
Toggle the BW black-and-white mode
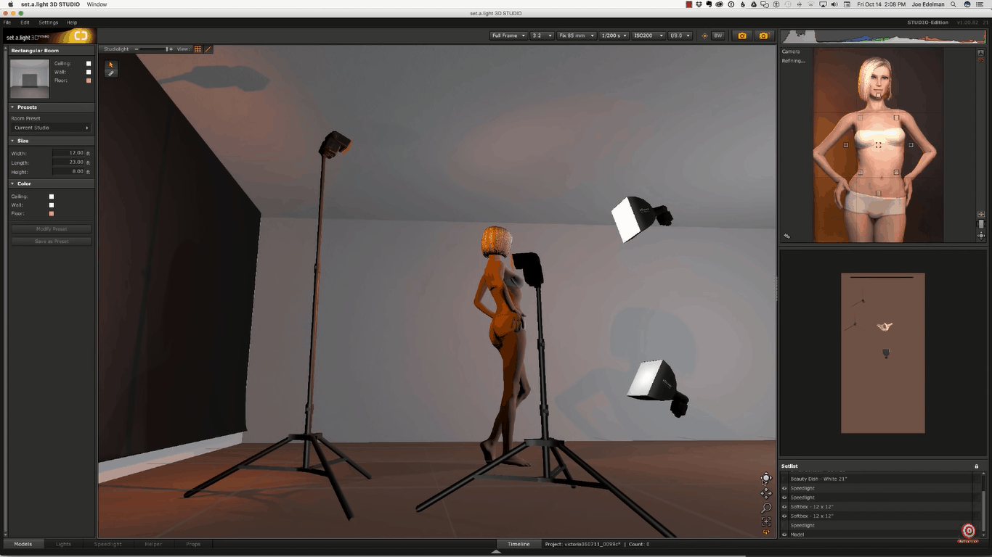pyautogui.click(x=717, y=36)
